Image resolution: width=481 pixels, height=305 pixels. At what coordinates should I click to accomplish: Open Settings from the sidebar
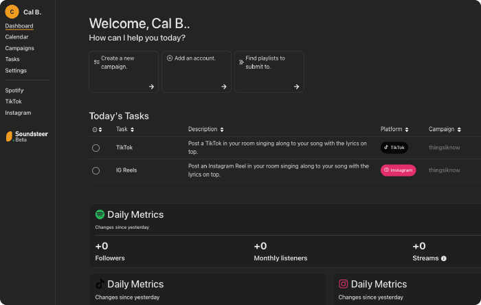pyautogui.click(x=16, y=71)
